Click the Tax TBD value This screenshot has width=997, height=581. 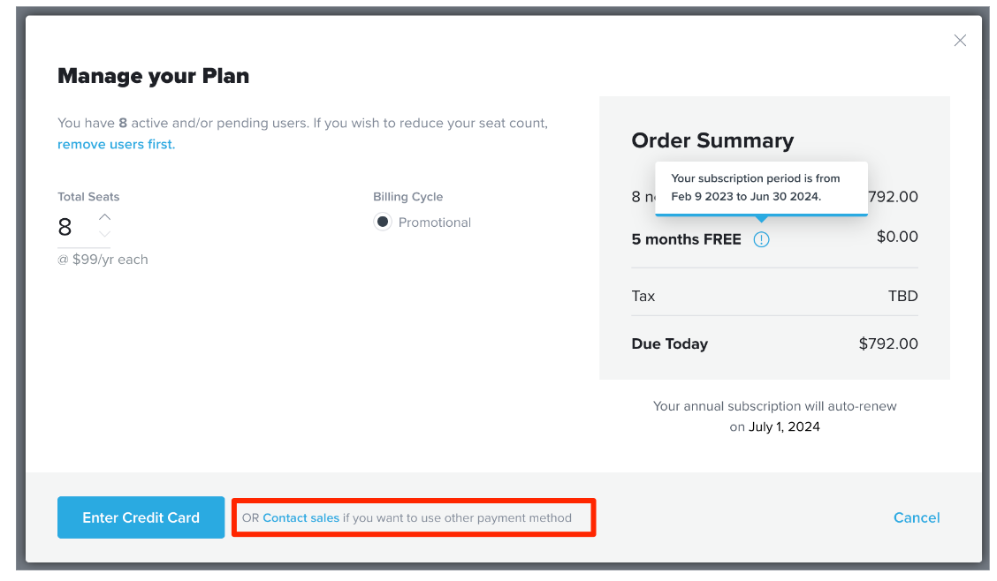[x=903, y=296]
